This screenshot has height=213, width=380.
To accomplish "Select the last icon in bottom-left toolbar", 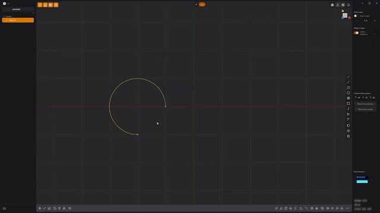I will coord(70,208).
